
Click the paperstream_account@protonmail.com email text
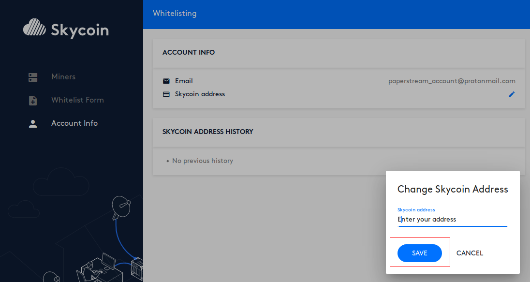[452, 81]
